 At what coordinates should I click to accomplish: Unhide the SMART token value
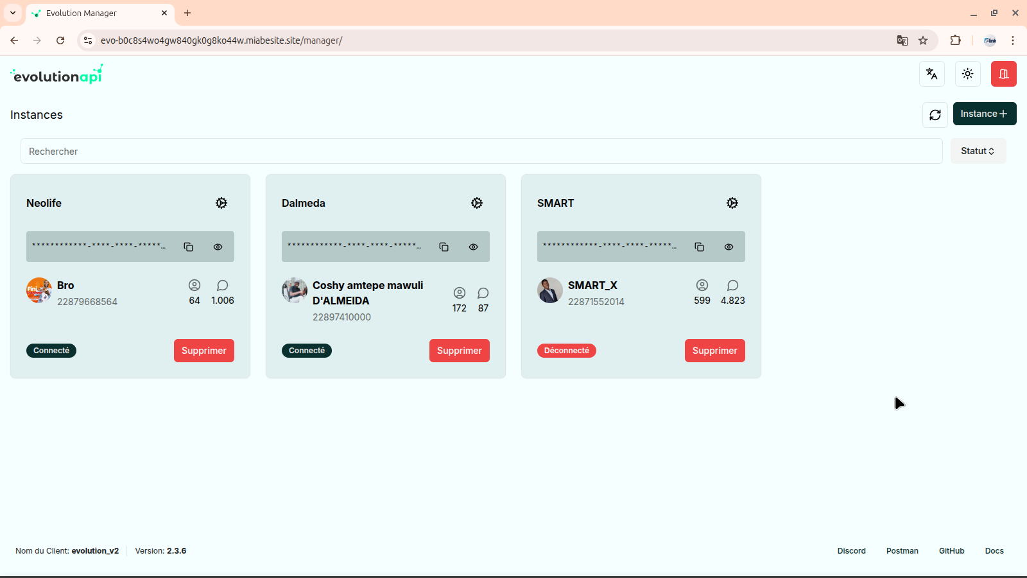point(729,247)
